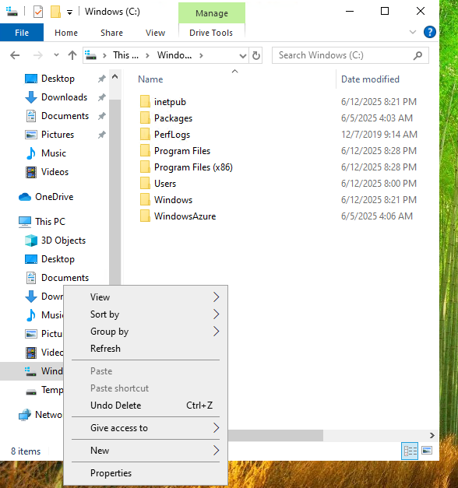Open the Group by submenu
458x488 pixels.
(x=146, y=332)
